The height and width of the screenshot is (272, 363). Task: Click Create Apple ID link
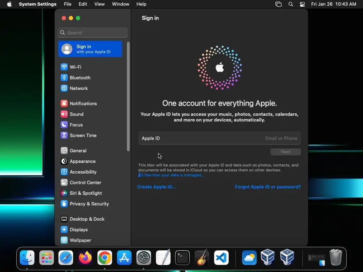click(156, 187)
